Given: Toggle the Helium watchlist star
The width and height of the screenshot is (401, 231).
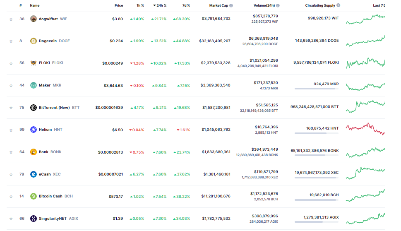Looking at the screenshot, I should 11,130.
